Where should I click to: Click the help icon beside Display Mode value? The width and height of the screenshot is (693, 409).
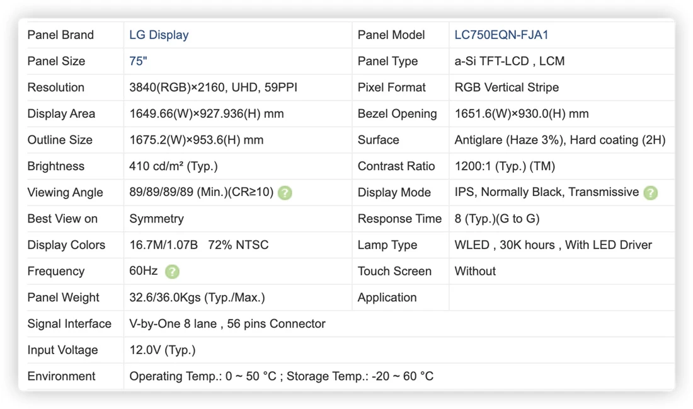point(650,193)
